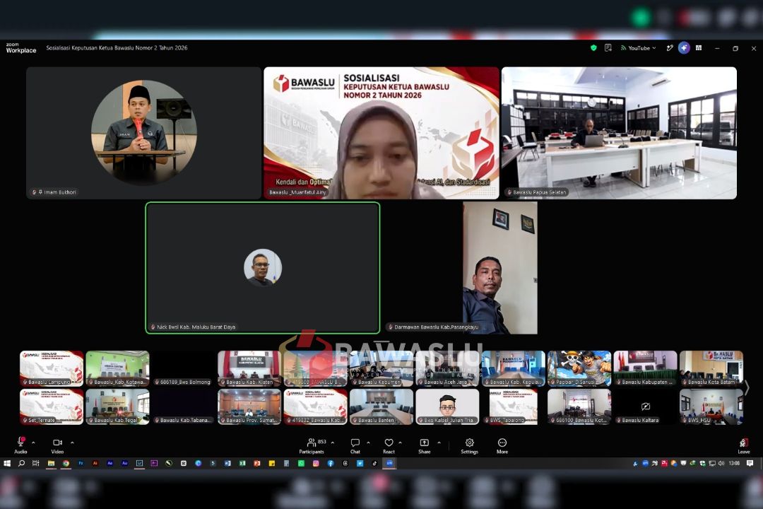The height and width of the screenshot is (509, 763).
Task: Select the Bawaslu Lampung thumbnail
Action: (x=52, y=368)
